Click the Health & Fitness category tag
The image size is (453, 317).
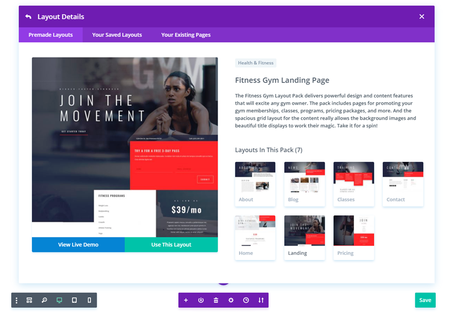point(256,63)
